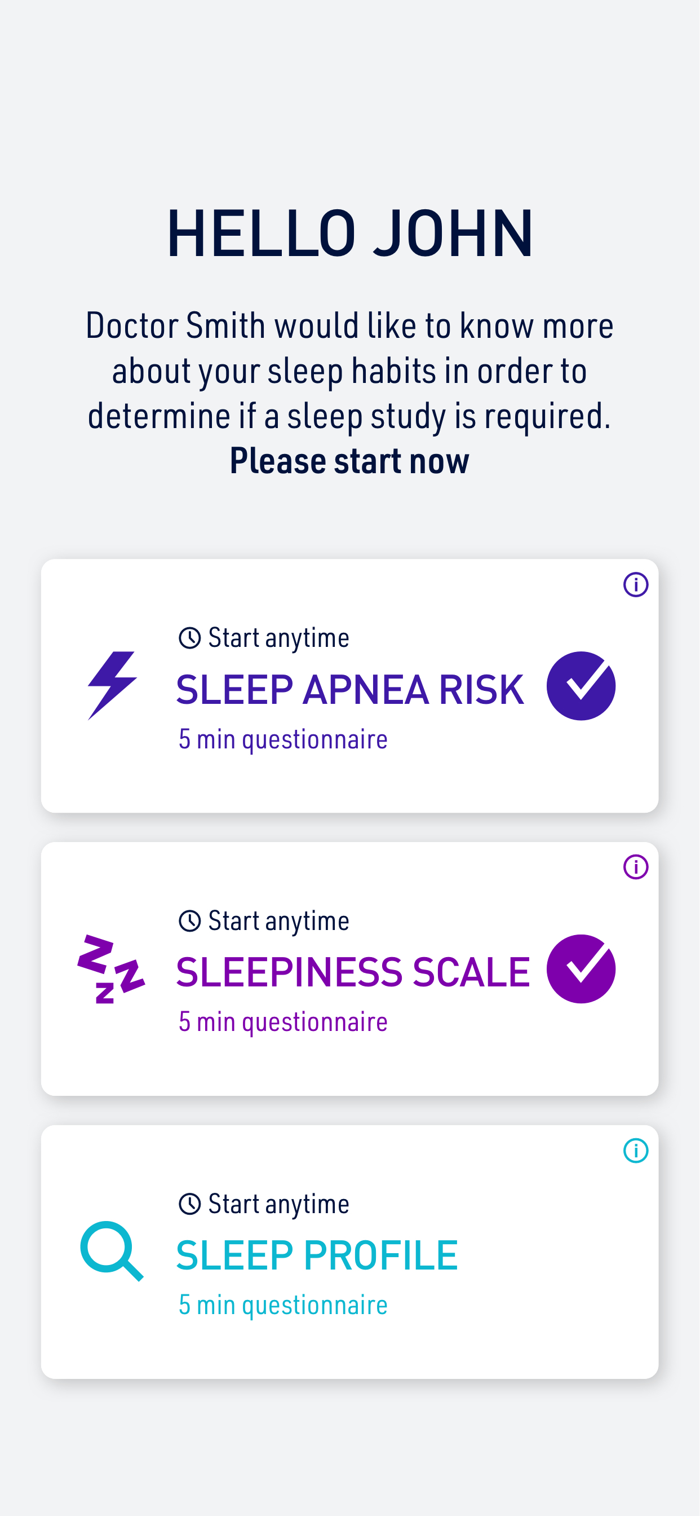Image resolution: width=700 pixels, height=1516 pixels.
Task: Tap "Start anytime" on Sleep Profile card
Action: click(x=278, y=1204)
